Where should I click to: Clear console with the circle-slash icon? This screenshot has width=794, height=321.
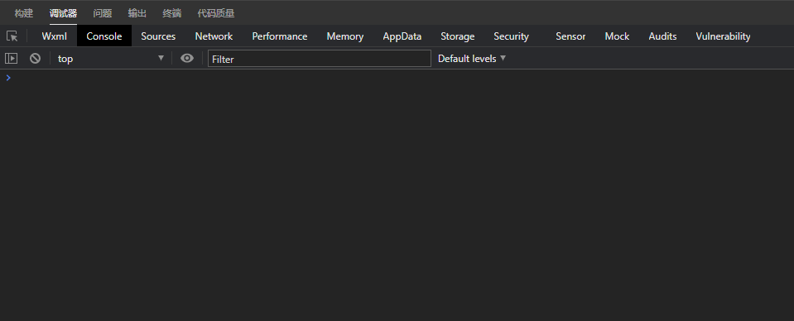[x=35, y=58]
